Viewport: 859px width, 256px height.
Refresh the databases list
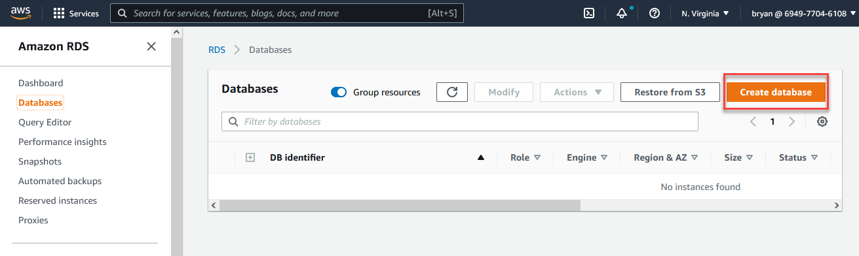452,92
